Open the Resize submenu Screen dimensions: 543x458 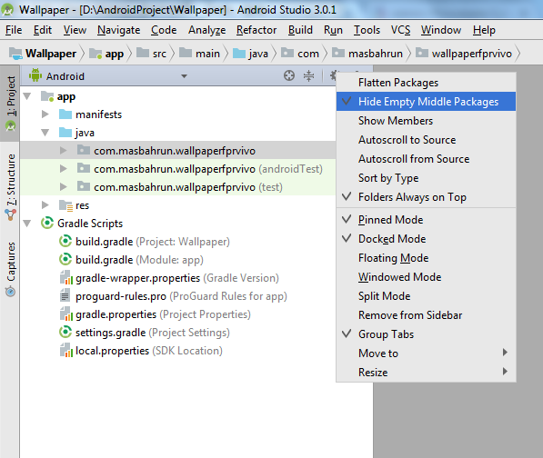click(426, 372)
